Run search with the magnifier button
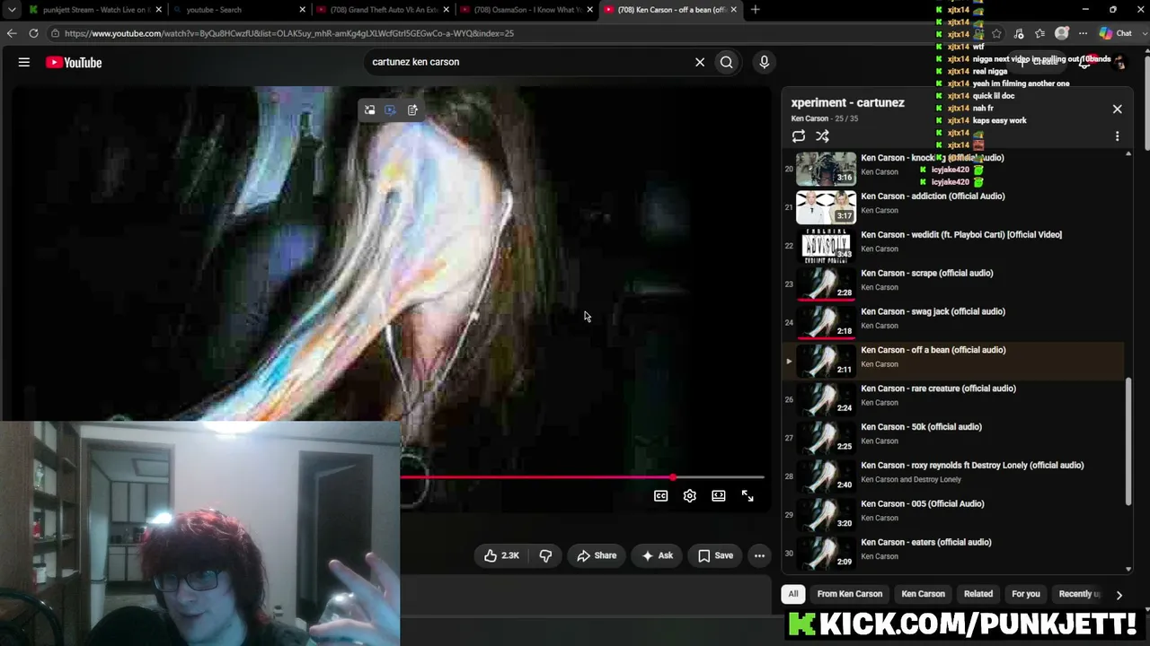The image size is (1150, 646). (727, 62)
